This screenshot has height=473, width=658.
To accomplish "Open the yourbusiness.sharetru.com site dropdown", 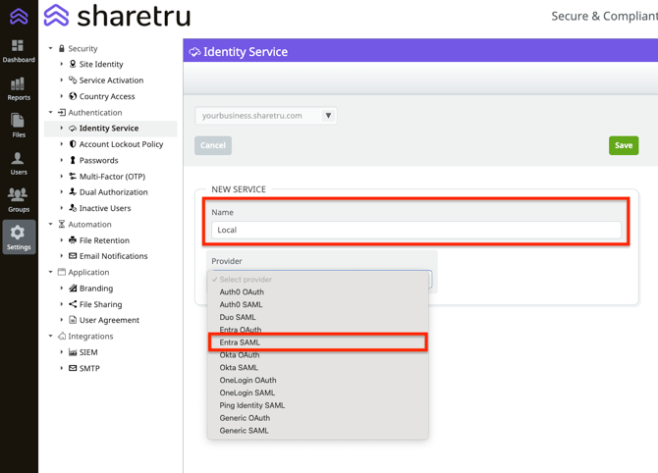I will click(265, 116).
